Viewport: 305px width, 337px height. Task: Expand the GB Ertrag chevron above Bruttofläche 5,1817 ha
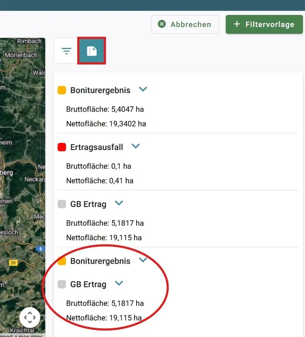pyautogui.click(x=119, y=203)
